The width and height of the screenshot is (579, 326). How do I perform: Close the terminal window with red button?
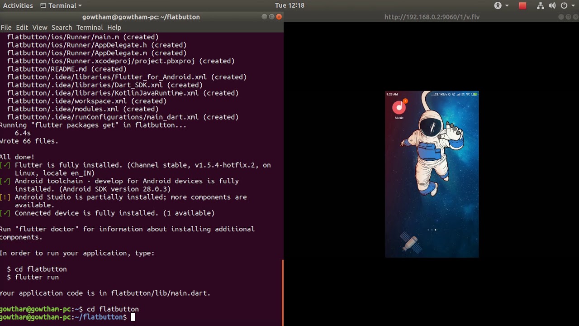[279, 17]
